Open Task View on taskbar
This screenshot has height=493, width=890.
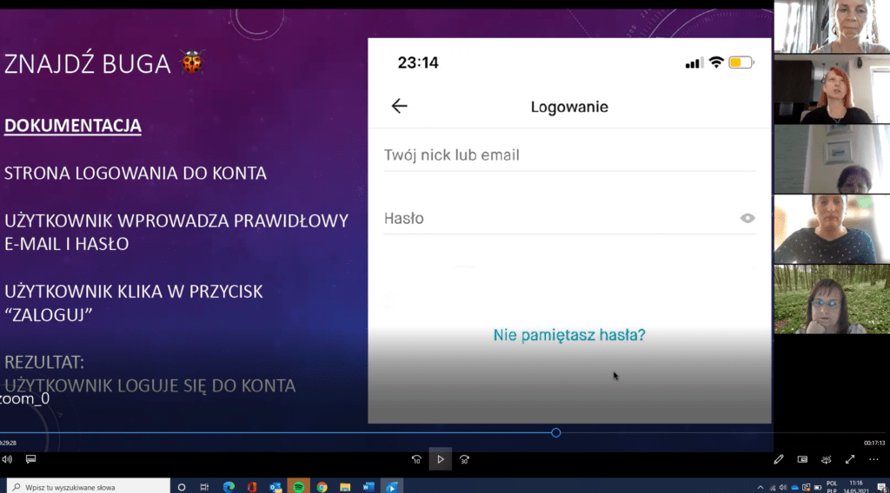204,487
